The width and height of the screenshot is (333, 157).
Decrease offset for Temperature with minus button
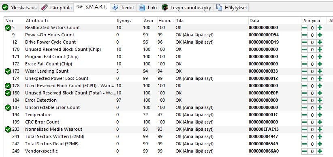click(x=305, y=115)
